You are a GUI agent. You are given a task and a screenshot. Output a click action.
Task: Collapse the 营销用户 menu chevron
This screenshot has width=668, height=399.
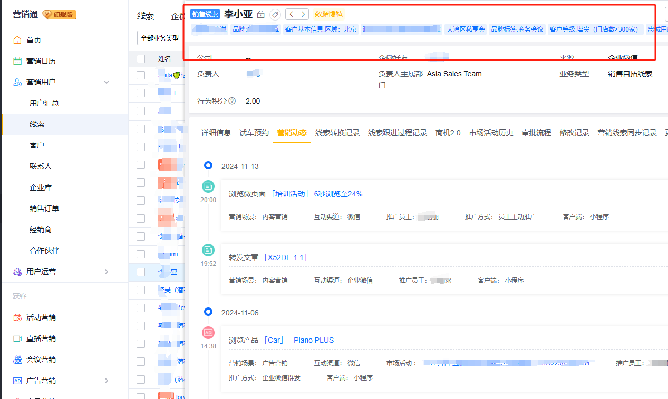107,82
